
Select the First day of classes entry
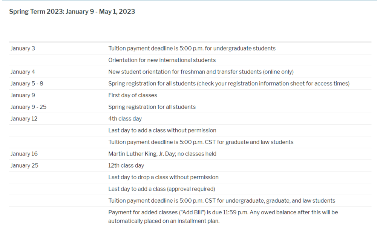point(132,95)
